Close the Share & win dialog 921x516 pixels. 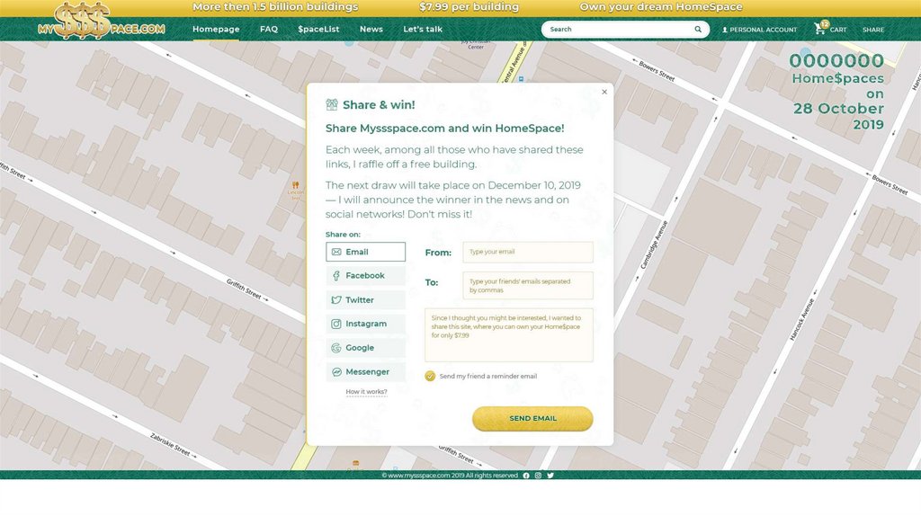coord(604,92)
